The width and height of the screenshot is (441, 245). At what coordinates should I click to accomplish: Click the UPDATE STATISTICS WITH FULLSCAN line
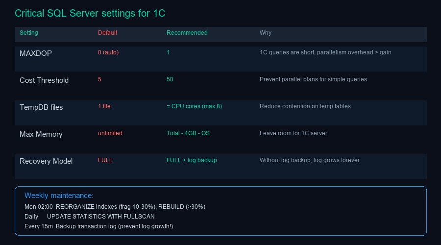(x=90, y=217)
